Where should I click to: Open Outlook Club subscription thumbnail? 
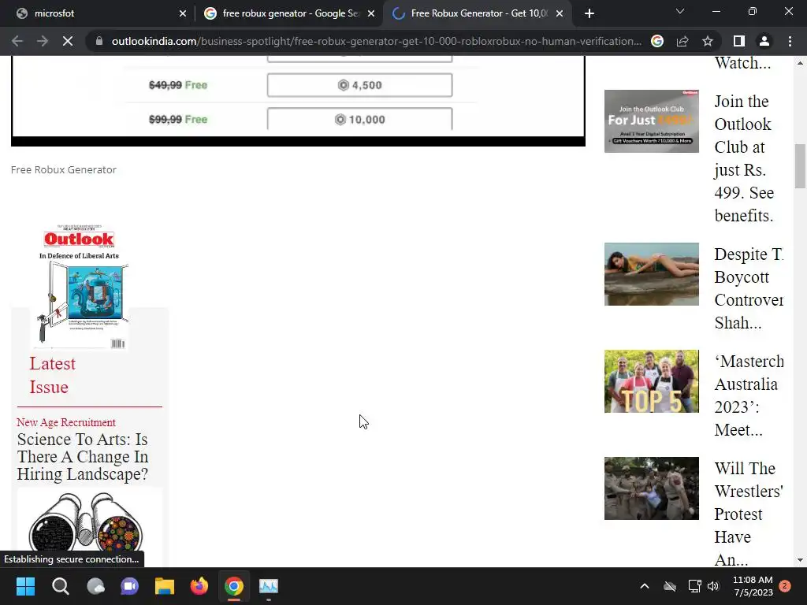[x=652, y=121]
